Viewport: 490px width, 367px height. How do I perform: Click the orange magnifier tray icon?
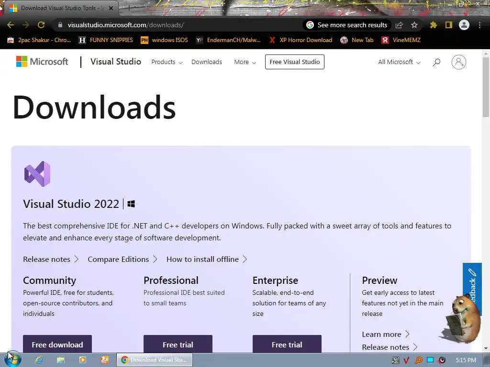click(x=418, y=360)
